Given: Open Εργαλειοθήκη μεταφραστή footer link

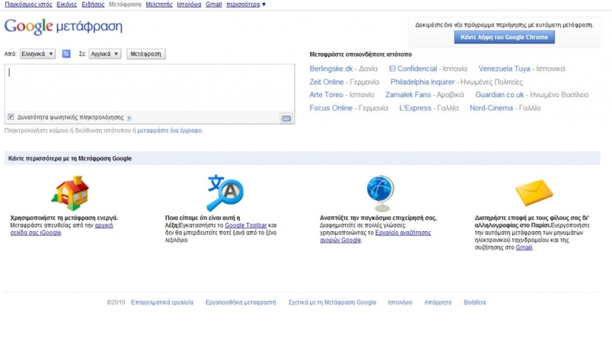Looking at the screenshot, I should [x=241, y=302].
